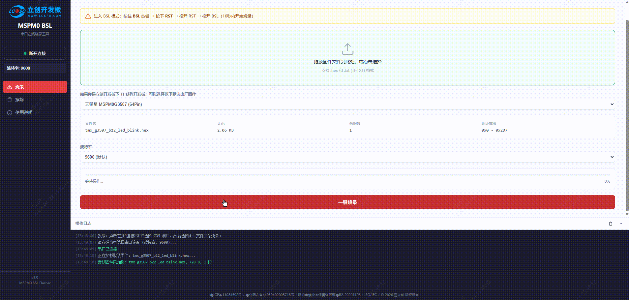
Task: Click the 粤公网安备 footer text
Action: 270,295
